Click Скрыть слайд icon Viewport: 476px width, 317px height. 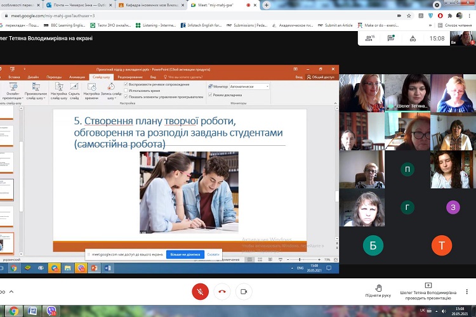[x=74, y=91]
